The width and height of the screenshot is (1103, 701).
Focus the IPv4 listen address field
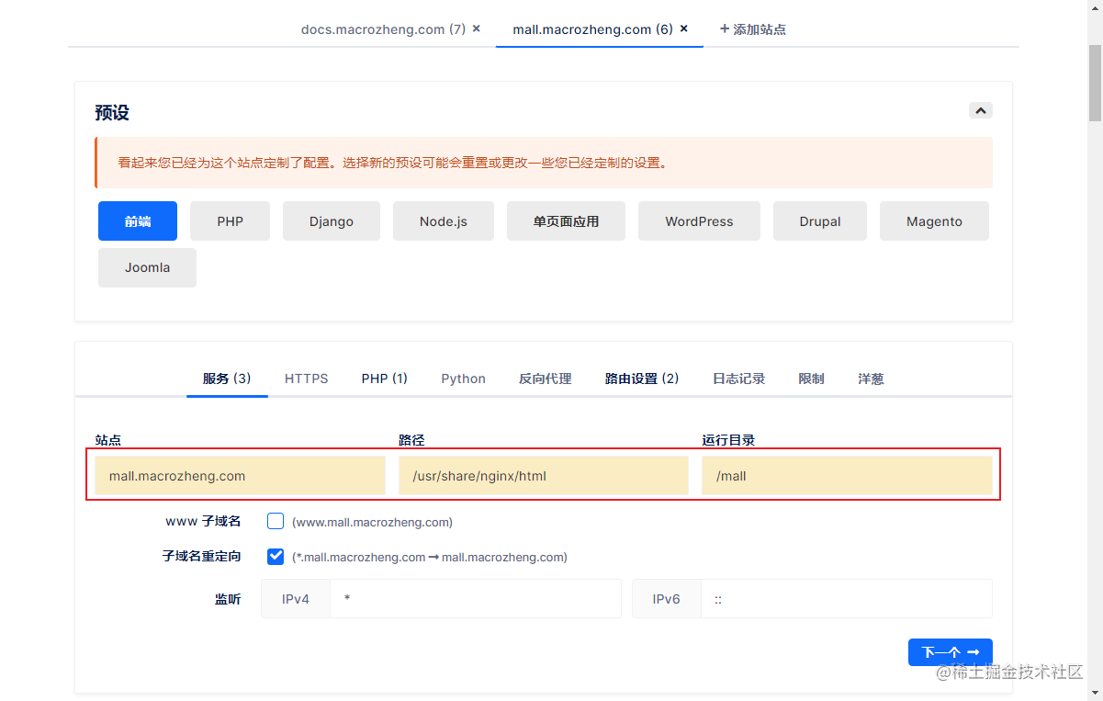click(475, 599)
